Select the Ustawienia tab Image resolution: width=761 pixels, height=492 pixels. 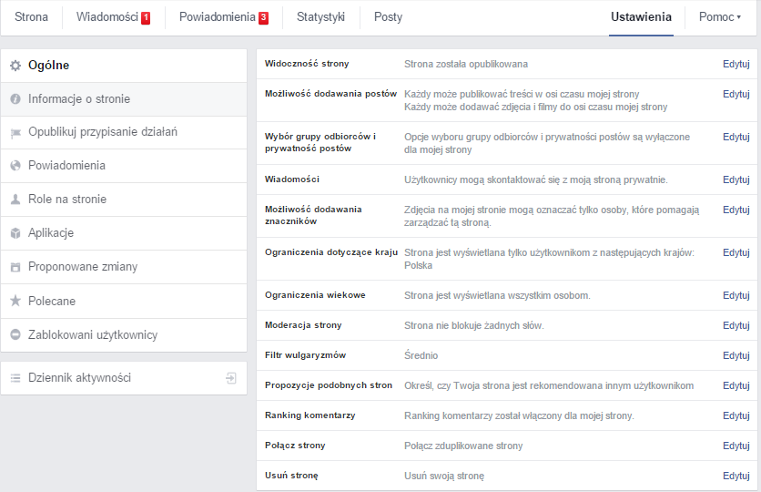point(641,17)
